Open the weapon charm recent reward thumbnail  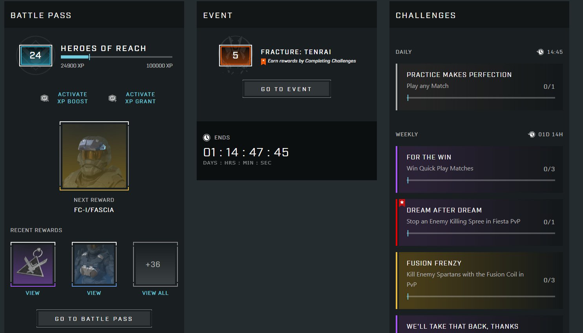tap(33, 264)
